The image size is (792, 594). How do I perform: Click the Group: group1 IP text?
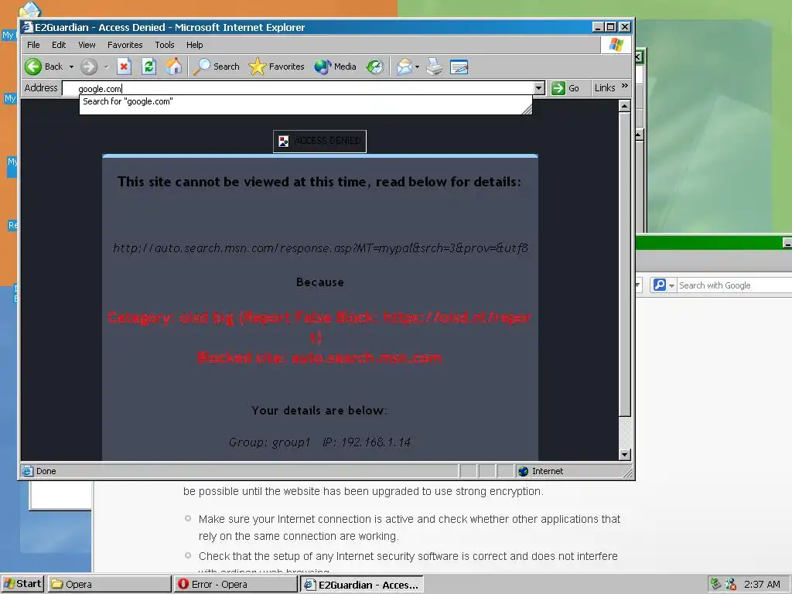[319, 442]
